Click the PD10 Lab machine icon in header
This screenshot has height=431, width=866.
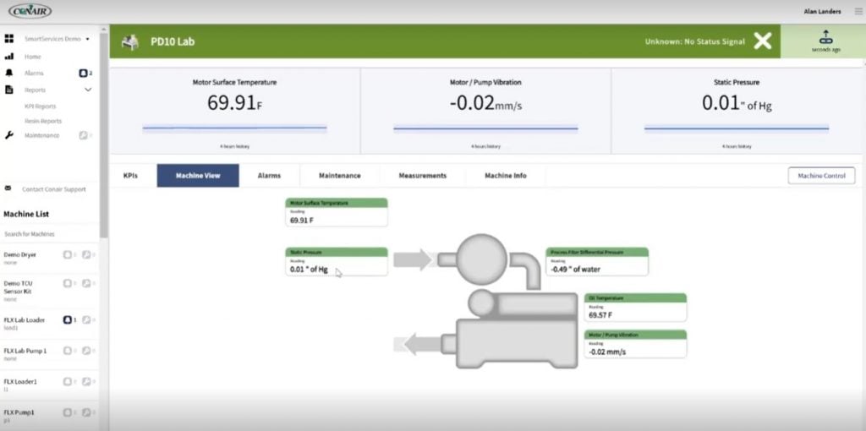(x=129, y=42)
